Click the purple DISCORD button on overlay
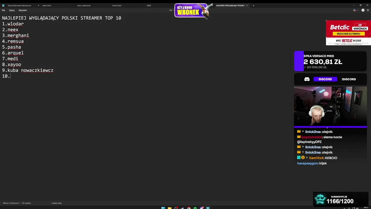The image size is (371, 209). coord(325,79)
